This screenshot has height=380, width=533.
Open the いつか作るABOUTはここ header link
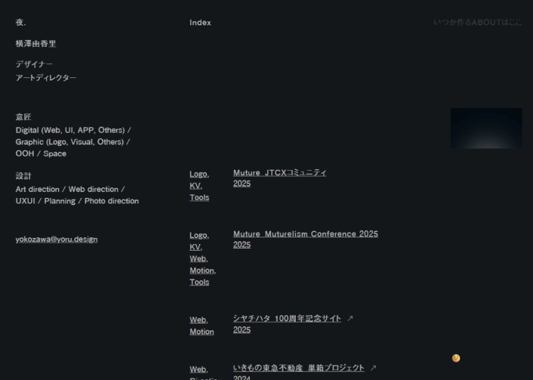coord(477,23)
